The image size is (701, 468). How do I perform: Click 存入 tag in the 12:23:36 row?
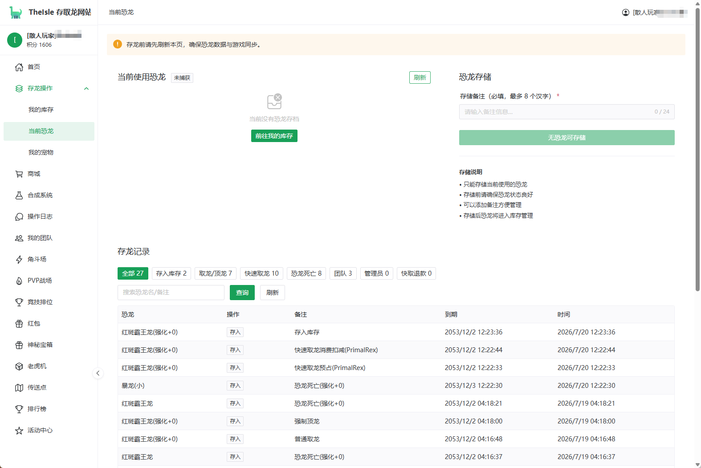(235, 332)
